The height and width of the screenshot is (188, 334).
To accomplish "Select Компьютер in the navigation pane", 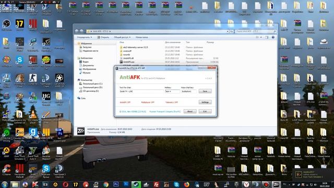I will click(x=85, y=80).
